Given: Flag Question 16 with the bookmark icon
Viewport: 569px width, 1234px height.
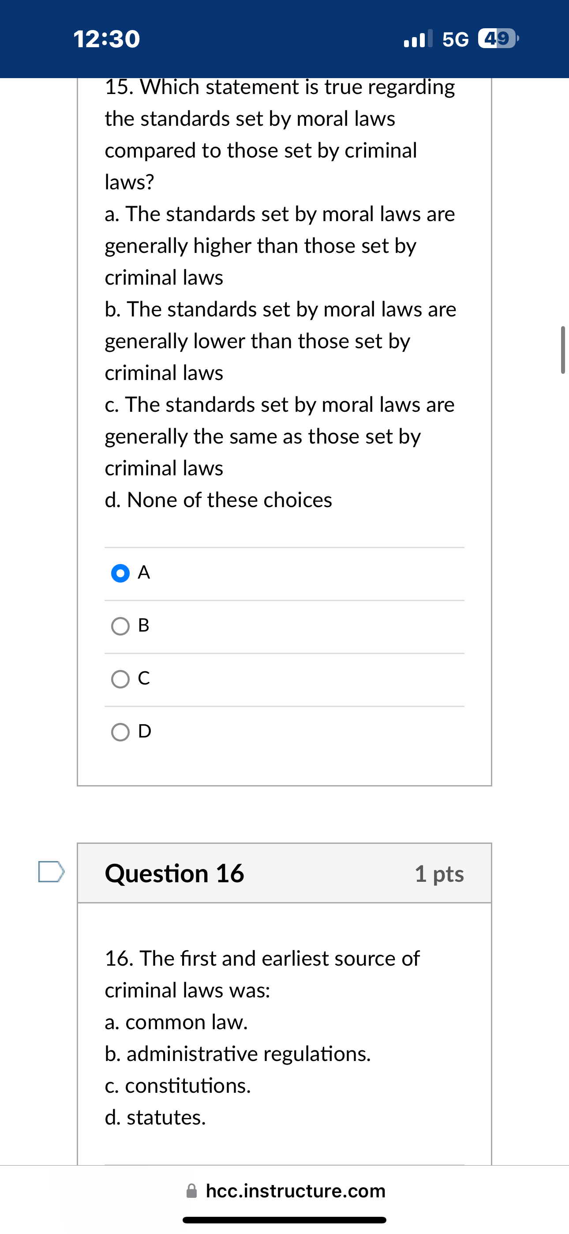Looking at the screenshot, I should point(51,872).
